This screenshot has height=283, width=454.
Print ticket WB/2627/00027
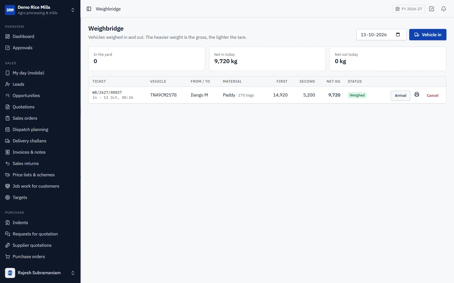417,95
